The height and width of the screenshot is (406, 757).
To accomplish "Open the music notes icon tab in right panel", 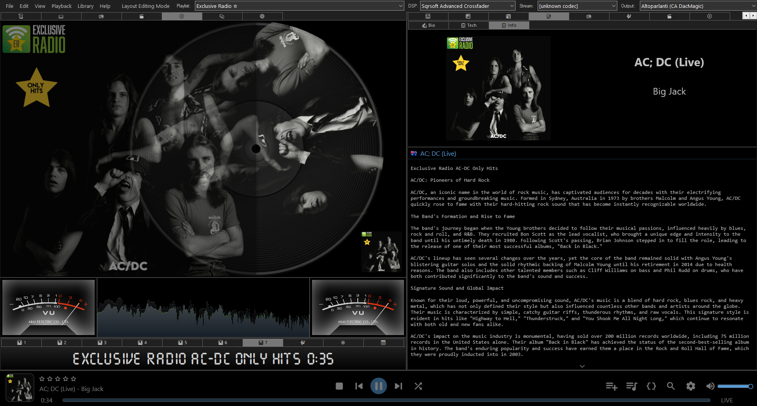I will pos(629,16).
